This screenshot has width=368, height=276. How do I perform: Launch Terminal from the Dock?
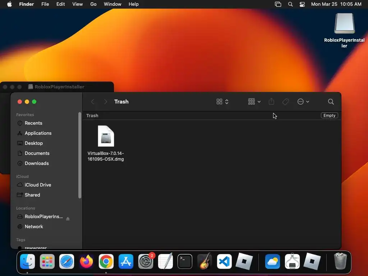[185, 262]
